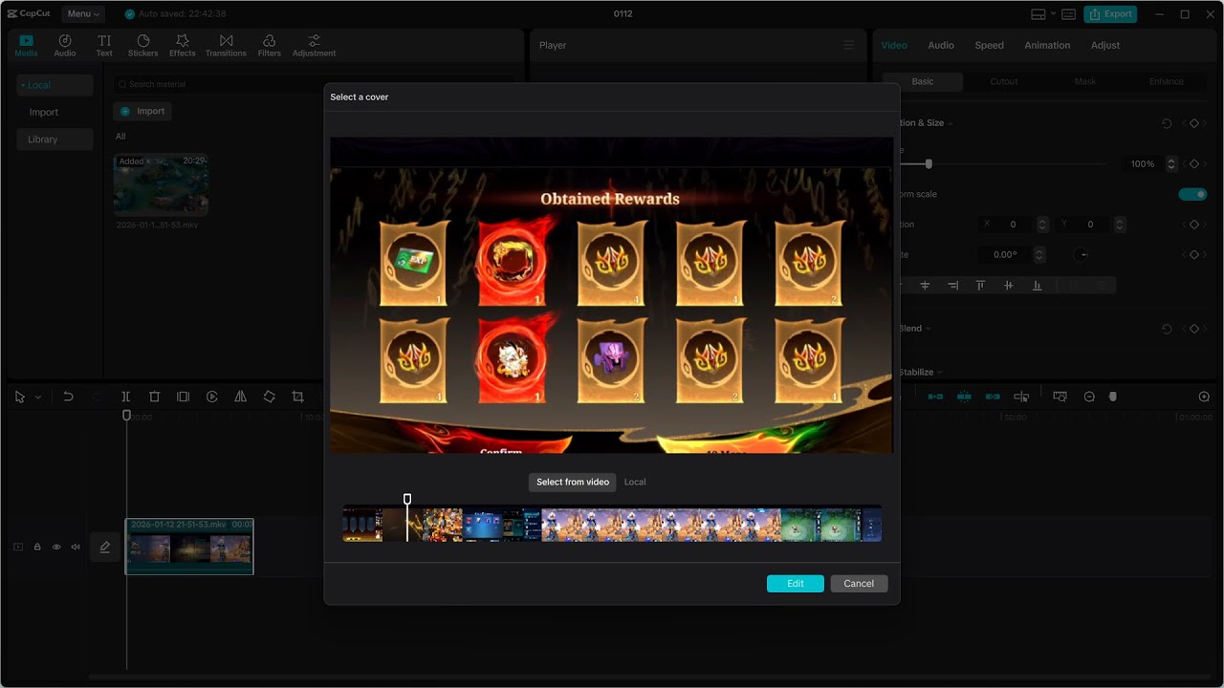This screenshot has width=1224, height=688.
Task: Open the Stickers panel
Action: click(143, 45)
